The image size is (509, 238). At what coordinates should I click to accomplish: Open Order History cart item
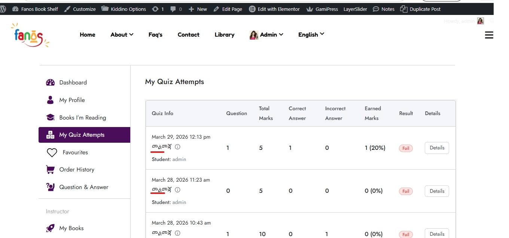pos(76,170)
